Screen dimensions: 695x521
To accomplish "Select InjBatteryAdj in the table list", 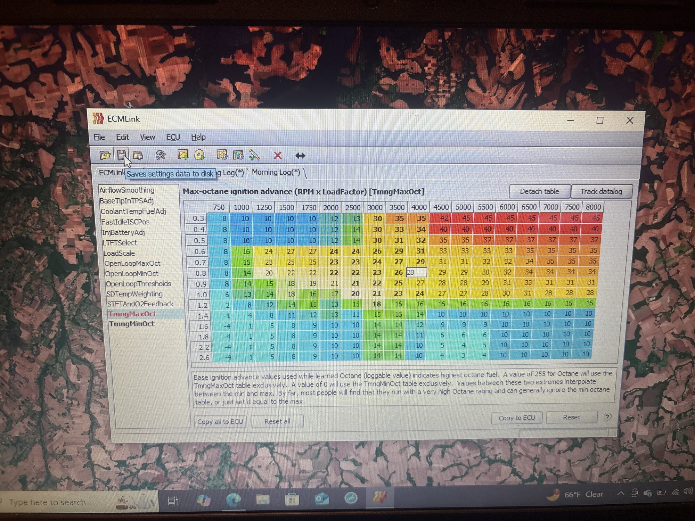I will (123, 232).
